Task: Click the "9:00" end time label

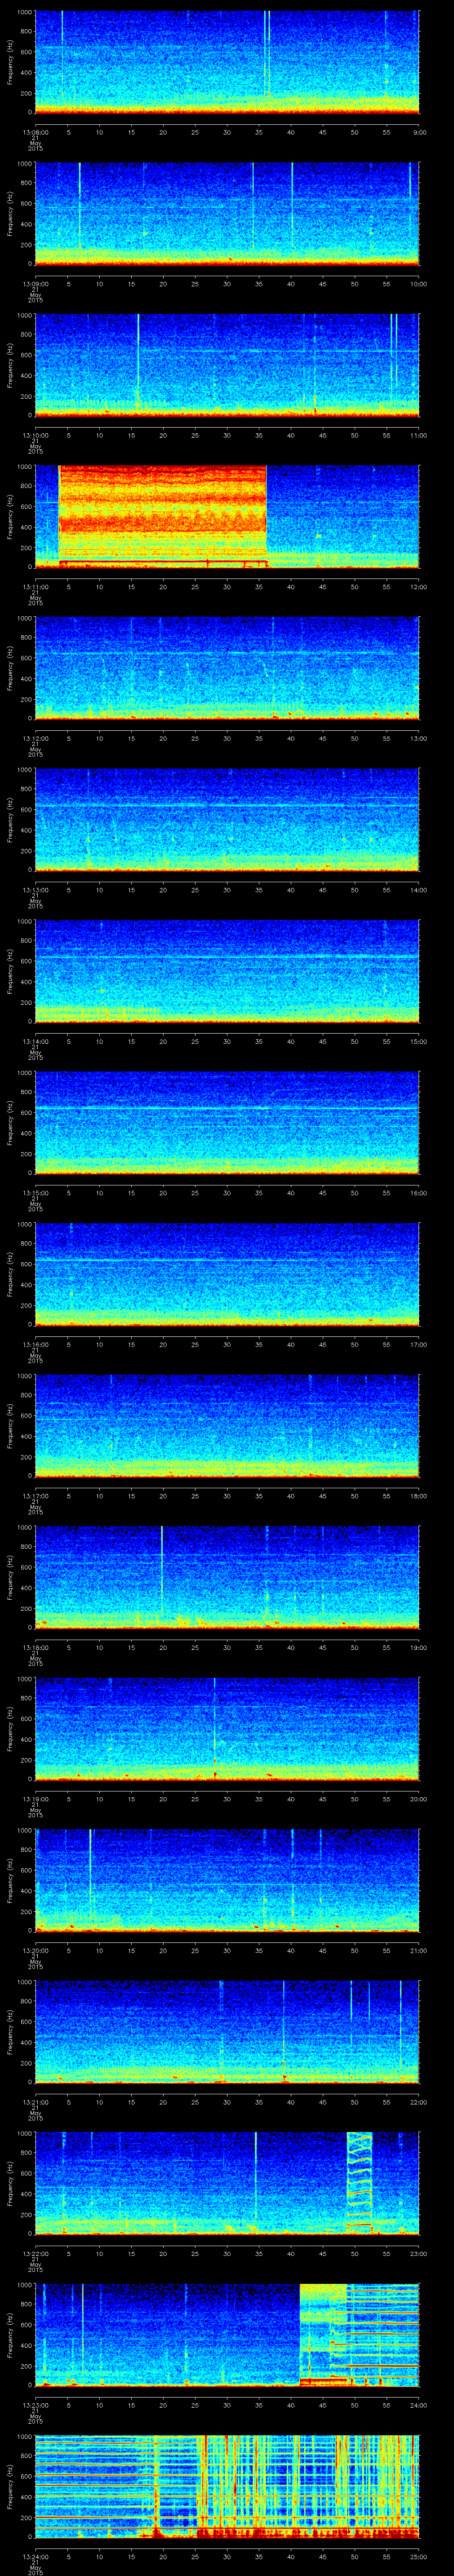Action: pos(419,132)
